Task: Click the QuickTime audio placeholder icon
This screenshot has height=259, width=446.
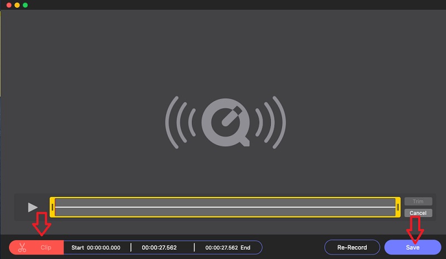Action: [226, 122]
